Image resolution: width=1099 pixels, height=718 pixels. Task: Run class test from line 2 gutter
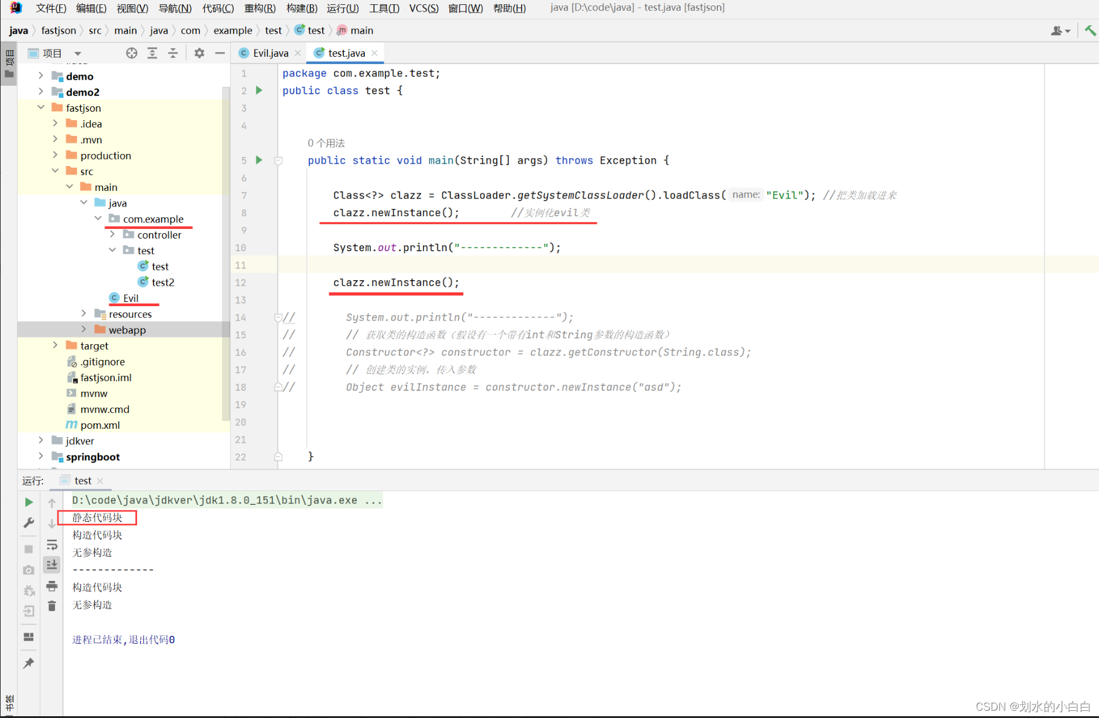[x=259, y=91]
